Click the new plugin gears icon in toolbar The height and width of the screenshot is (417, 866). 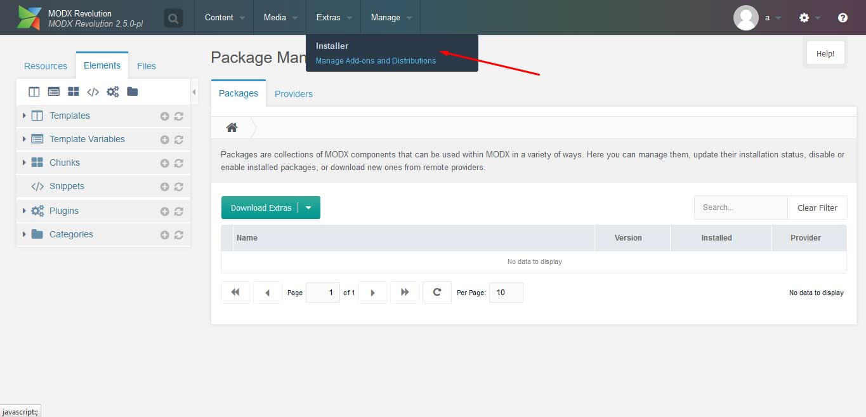(x=112, y=92)
